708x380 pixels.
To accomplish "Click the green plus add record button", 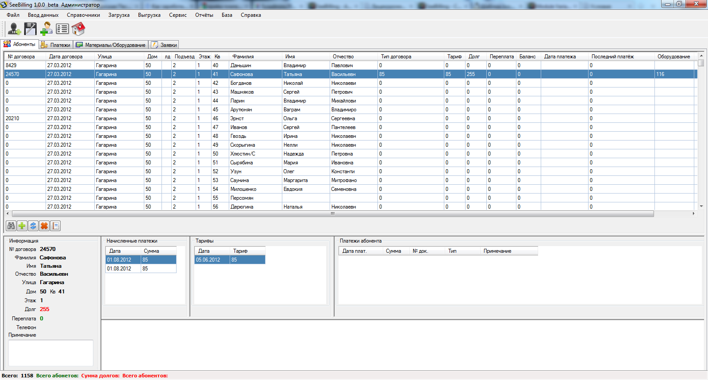I will tap(22, 226).
